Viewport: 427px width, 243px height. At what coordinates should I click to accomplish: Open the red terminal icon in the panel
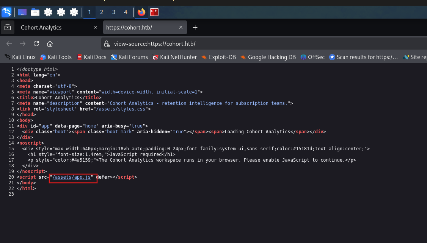[x=154, y=12]
